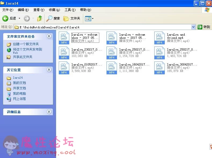Click the Go (转到) button
The height and width of the screenshot is (158, 212).
pyautogui.click(x=204, y=27)
